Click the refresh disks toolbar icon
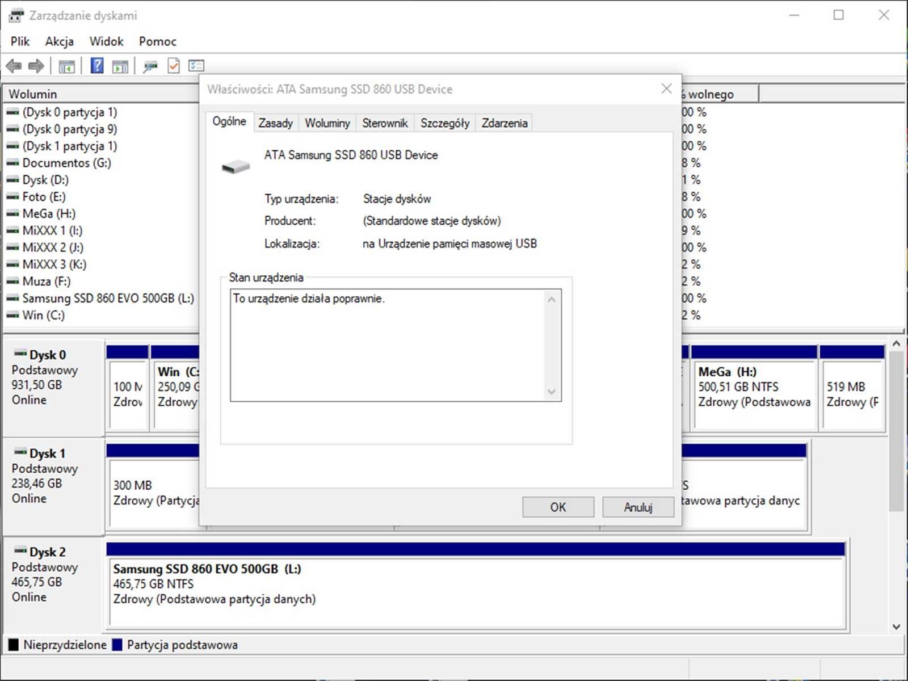Viewport: 908px width, 681px height. (150, 66)
